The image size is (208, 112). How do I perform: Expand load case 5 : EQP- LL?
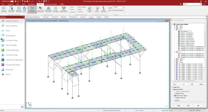click(x=175, y=59)
